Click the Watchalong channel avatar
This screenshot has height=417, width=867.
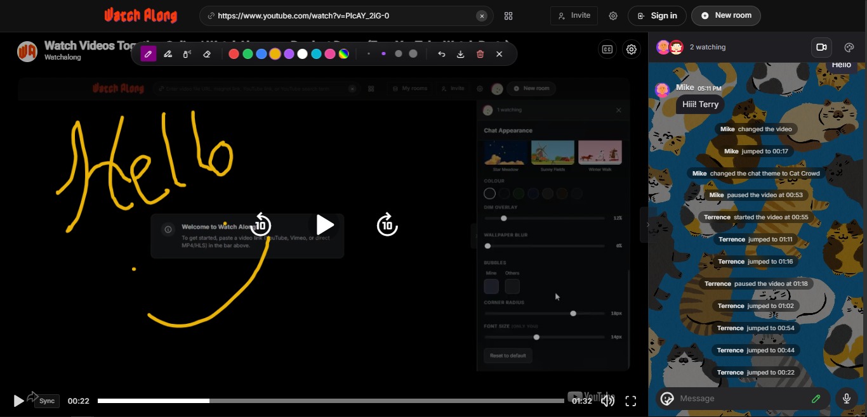[27, 51]
